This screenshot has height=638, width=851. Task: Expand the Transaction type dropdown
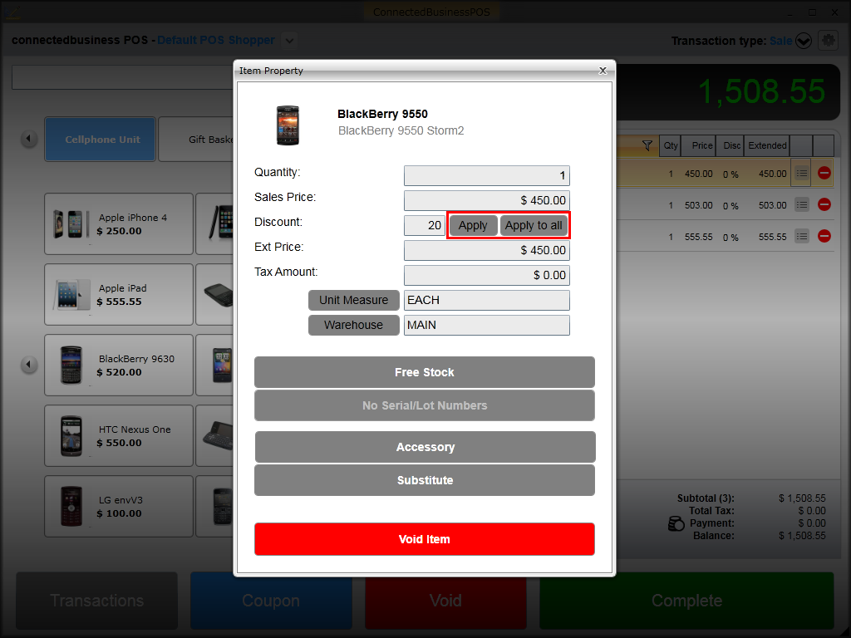(x=803, y=41)
